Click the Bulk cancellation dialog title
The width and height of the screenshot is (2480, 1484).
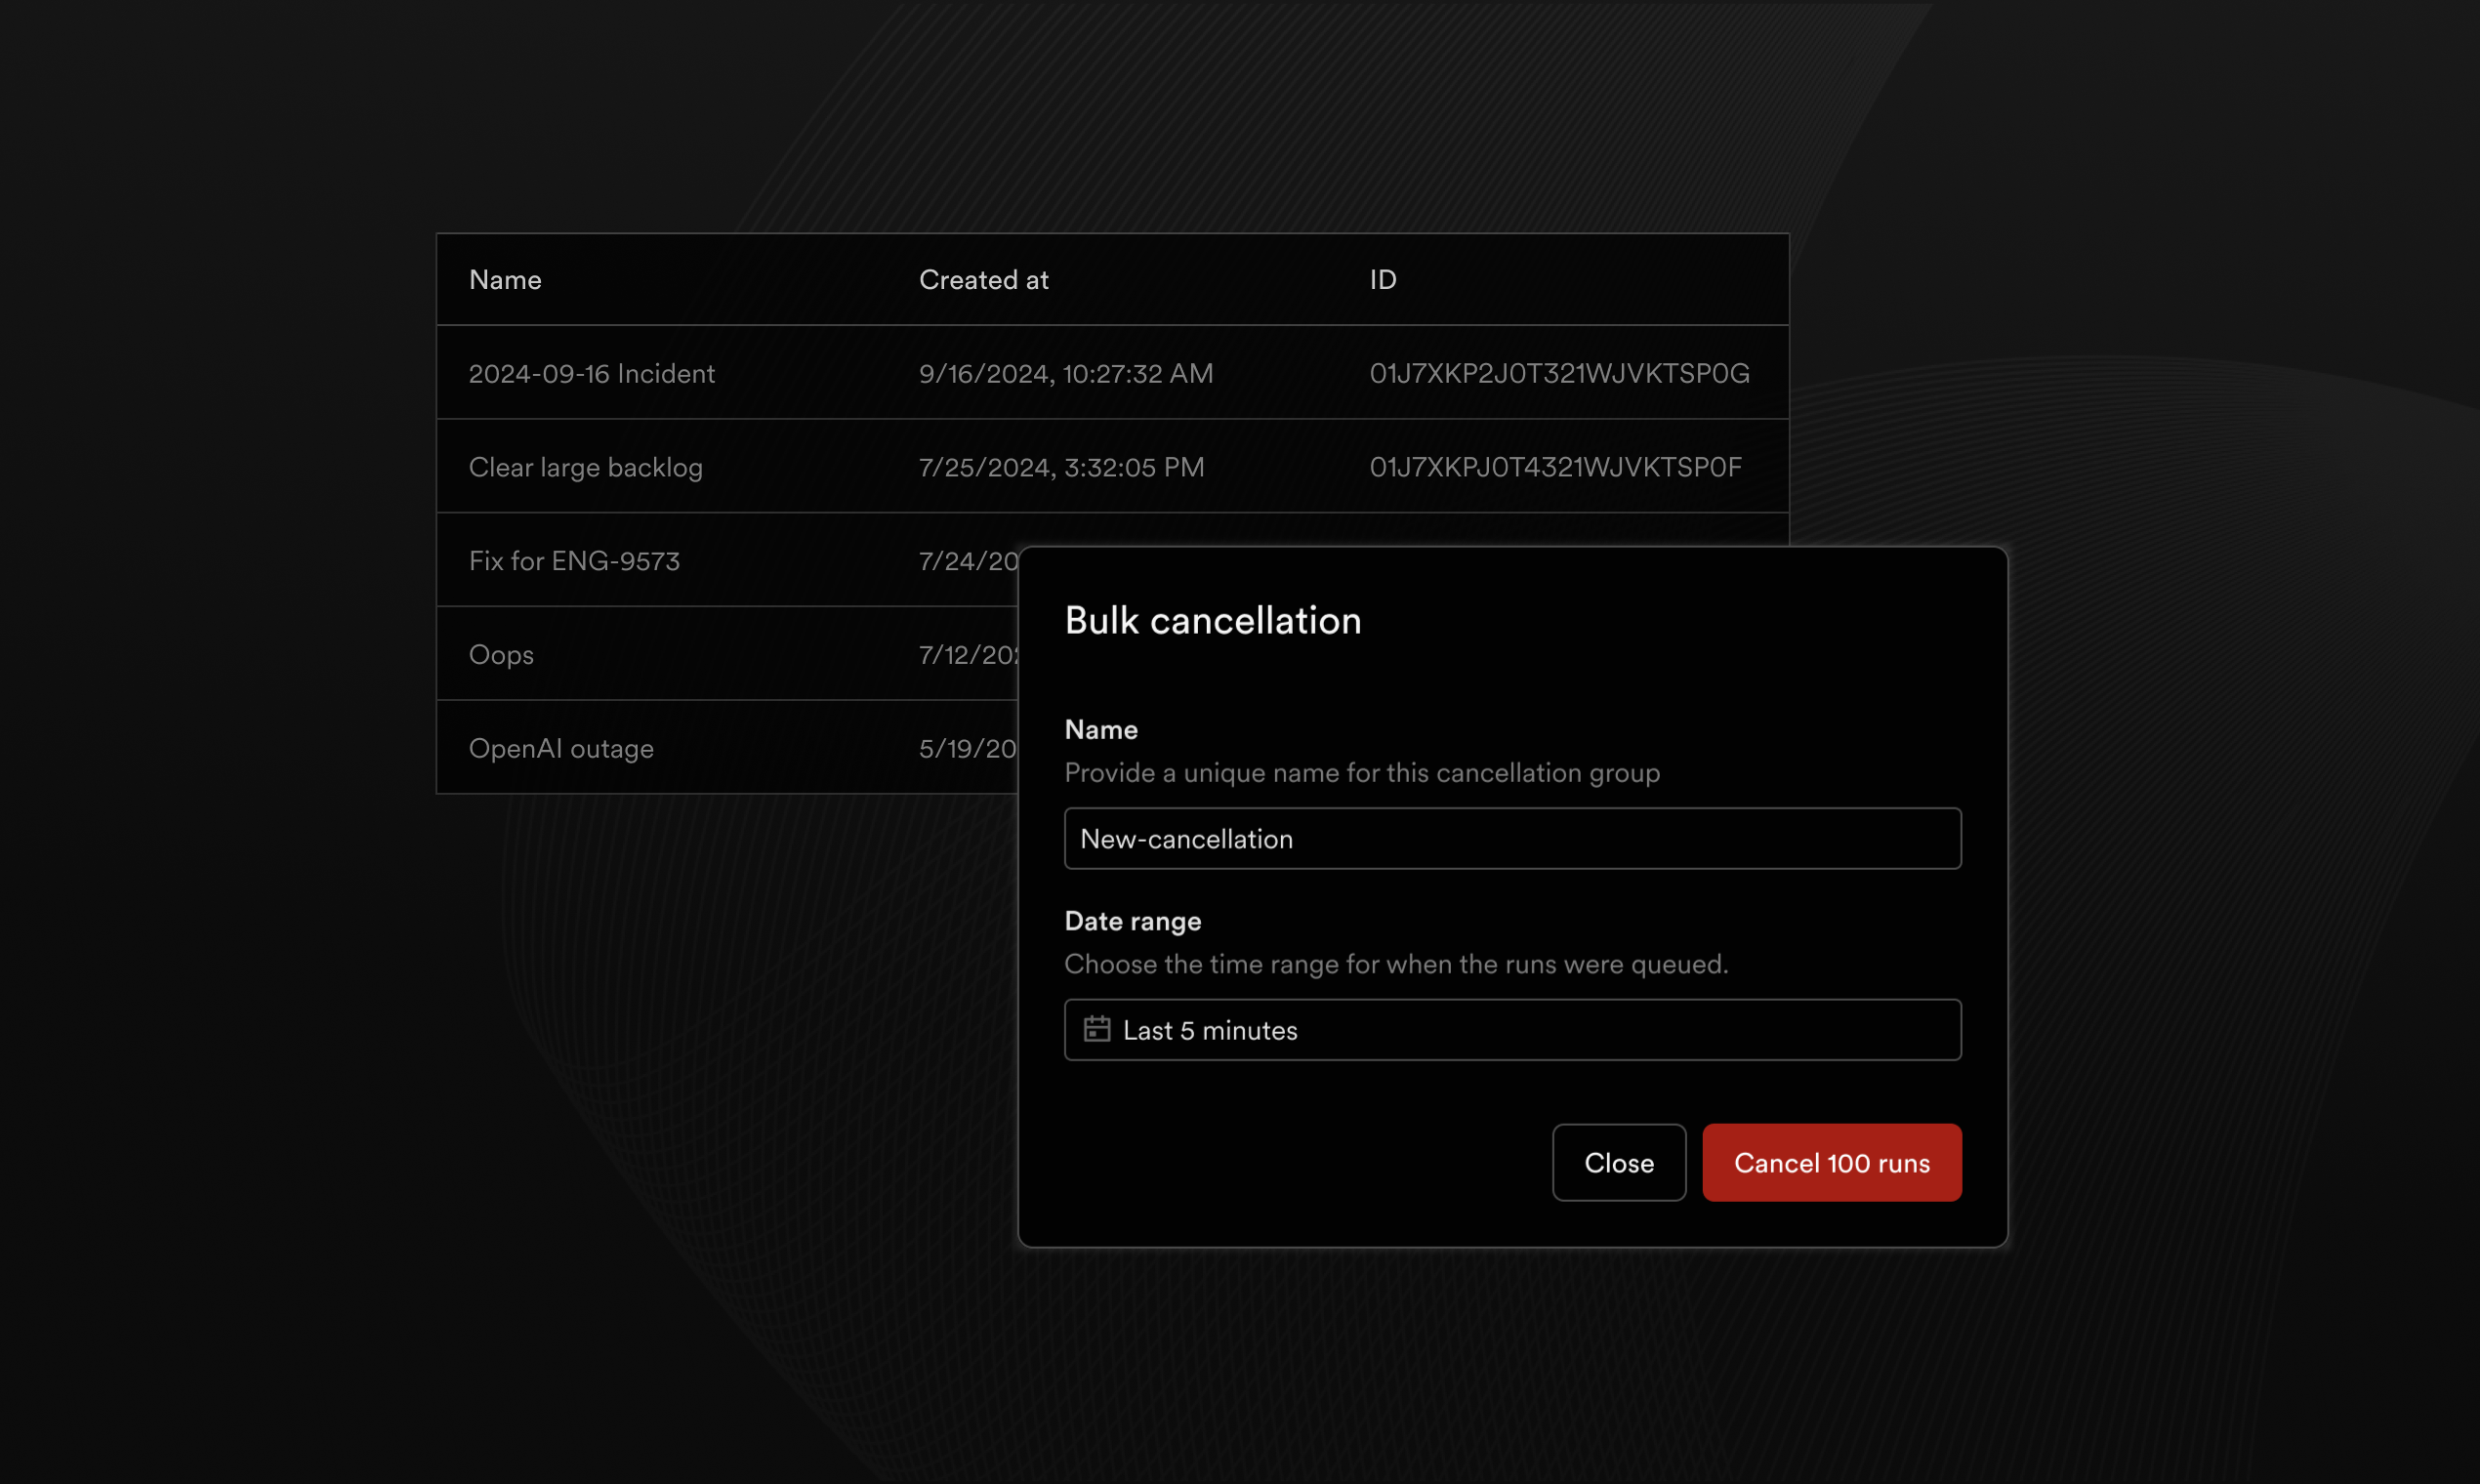click(x=1212, y=620)
